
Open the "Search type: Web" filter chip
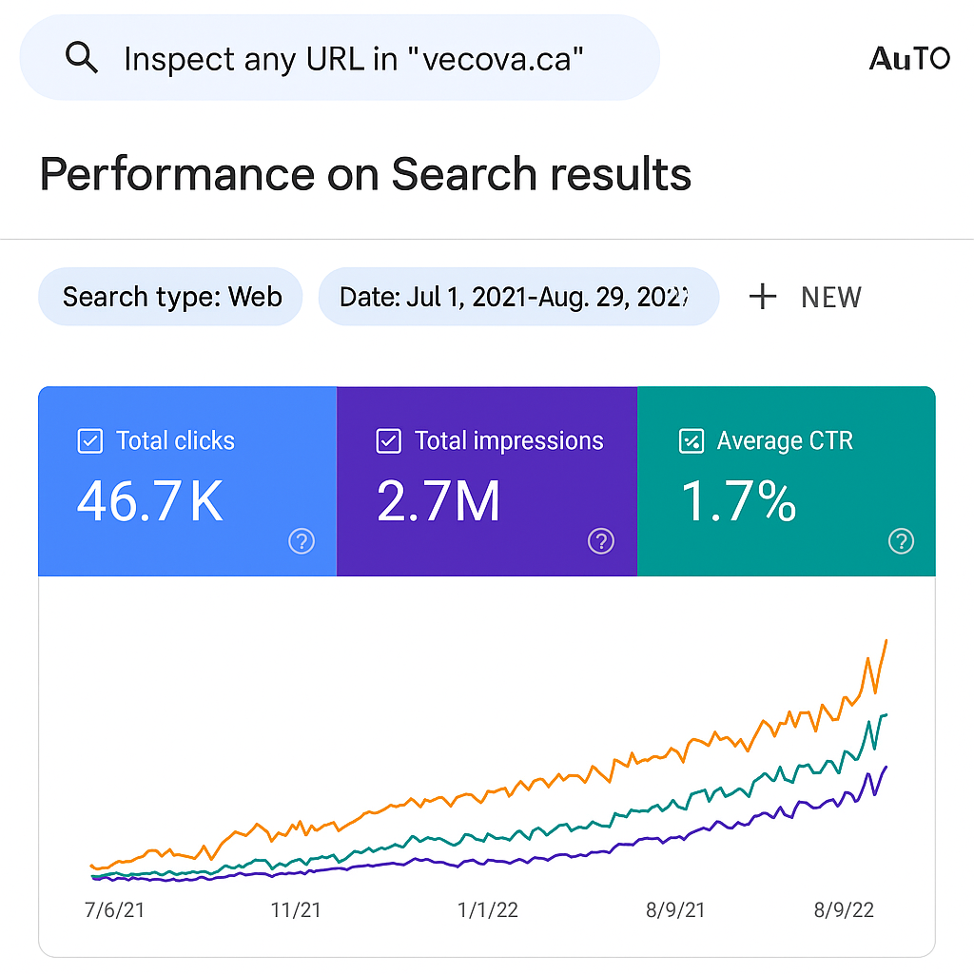(x=171, y=297)
